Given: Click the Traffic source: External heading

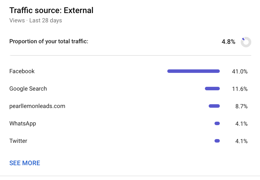Looking at the screenshot, I should [x=51, y=10].
